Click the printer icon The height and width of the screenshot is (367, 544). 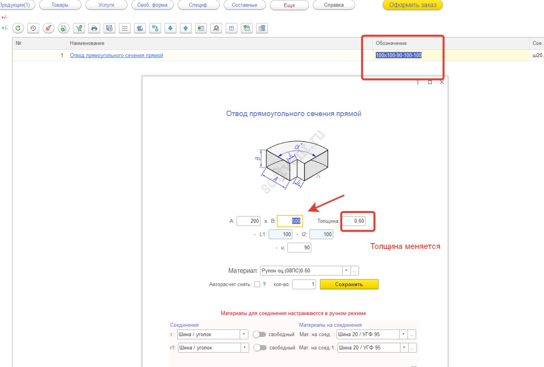coord(94,28)
